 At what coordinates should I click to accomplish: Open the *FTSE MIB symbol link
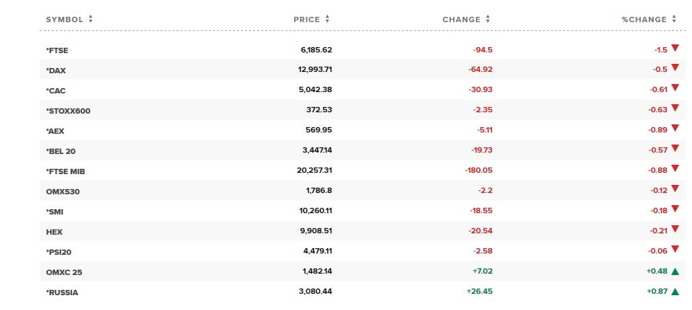coord(65,171)
